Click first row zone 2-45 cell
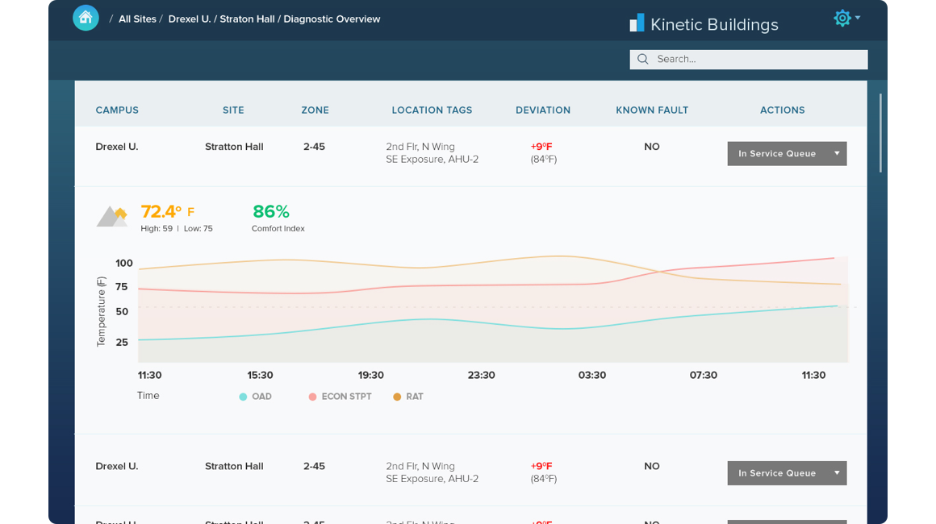 [x=314, y=147]
